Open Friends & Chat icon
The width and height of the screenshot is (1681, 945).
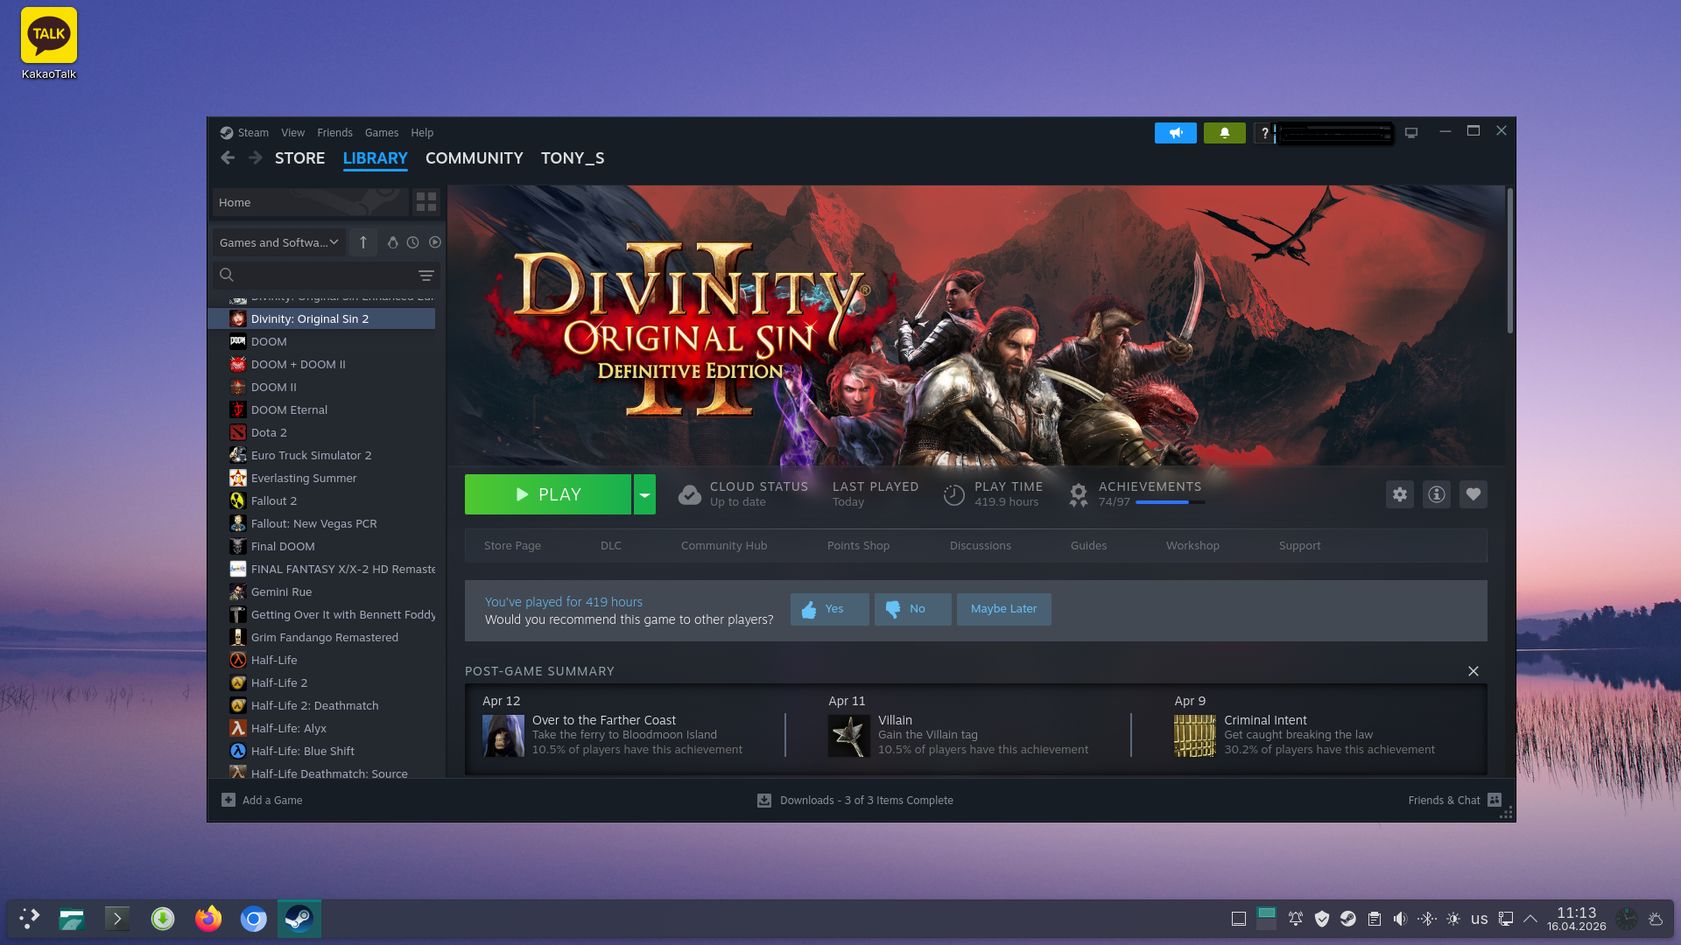coord(1495,800)
